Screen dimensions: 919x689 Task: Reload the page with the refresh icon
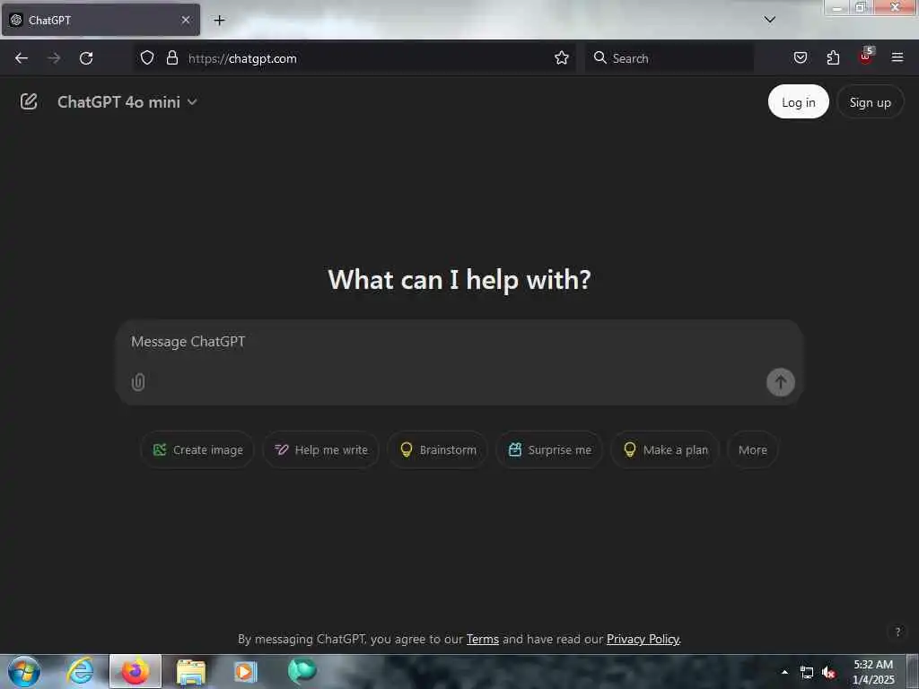86,58
